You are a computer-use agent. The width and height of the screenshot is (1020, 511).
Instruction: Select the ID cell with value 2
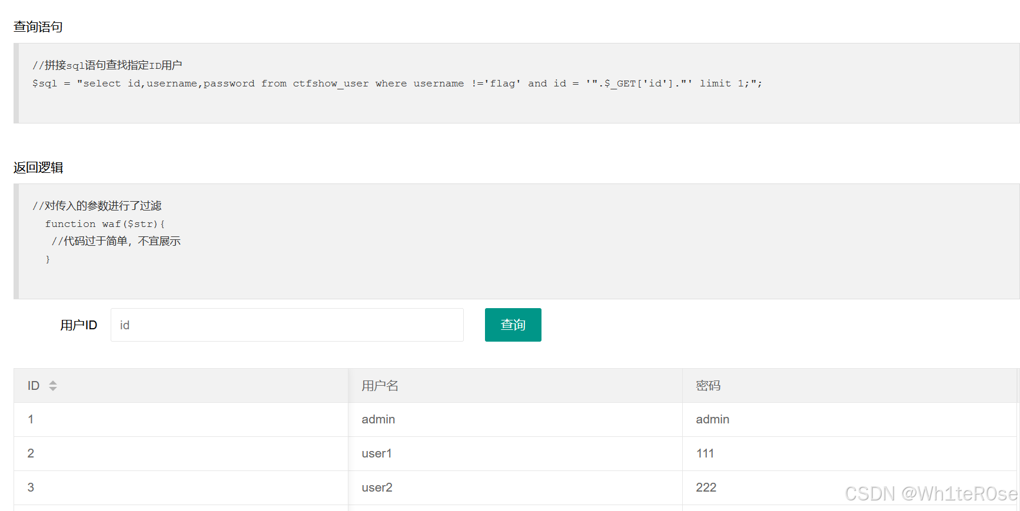point(181,453)
